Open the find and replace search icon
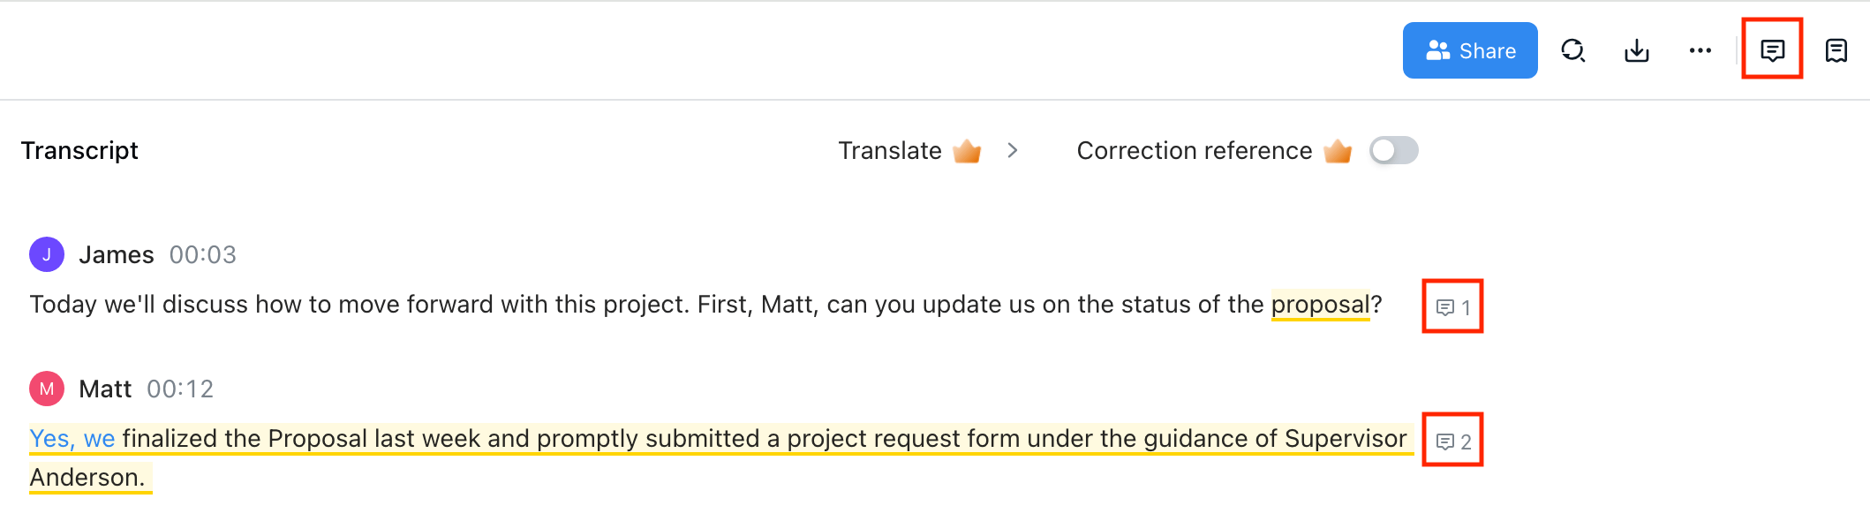The height and width of the screenshot is (521, 1870). [1572, 50]
